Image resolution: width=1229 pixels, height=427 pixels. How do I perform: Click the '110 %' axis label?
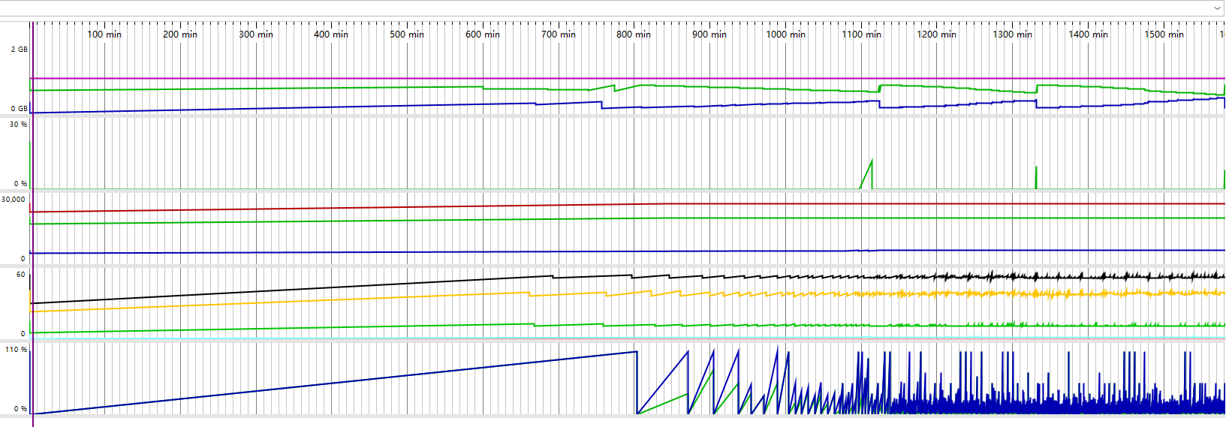tap(17, 350)
